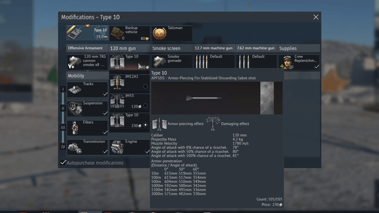Click the 'Price: 230' text
The height and width of the screenshot is (213, 379).
[272, 204]
